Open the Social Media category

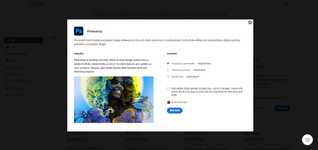click(x=18, y=95)
